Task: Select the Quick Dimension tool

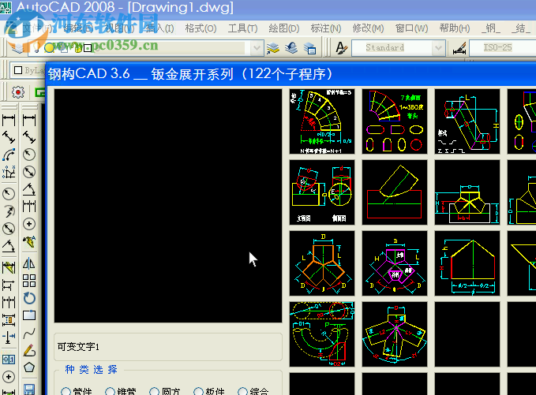Action: (x=9, y=267)
